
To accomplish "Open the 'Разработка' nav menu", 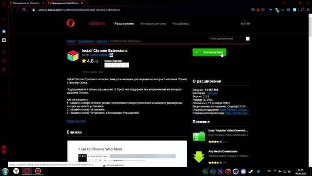I will 181,23.
